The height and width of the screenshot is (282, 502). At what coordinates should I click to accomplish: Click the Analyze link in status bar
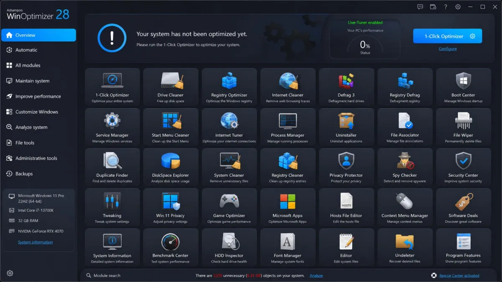pyautogui.click(x=316, y=276)
